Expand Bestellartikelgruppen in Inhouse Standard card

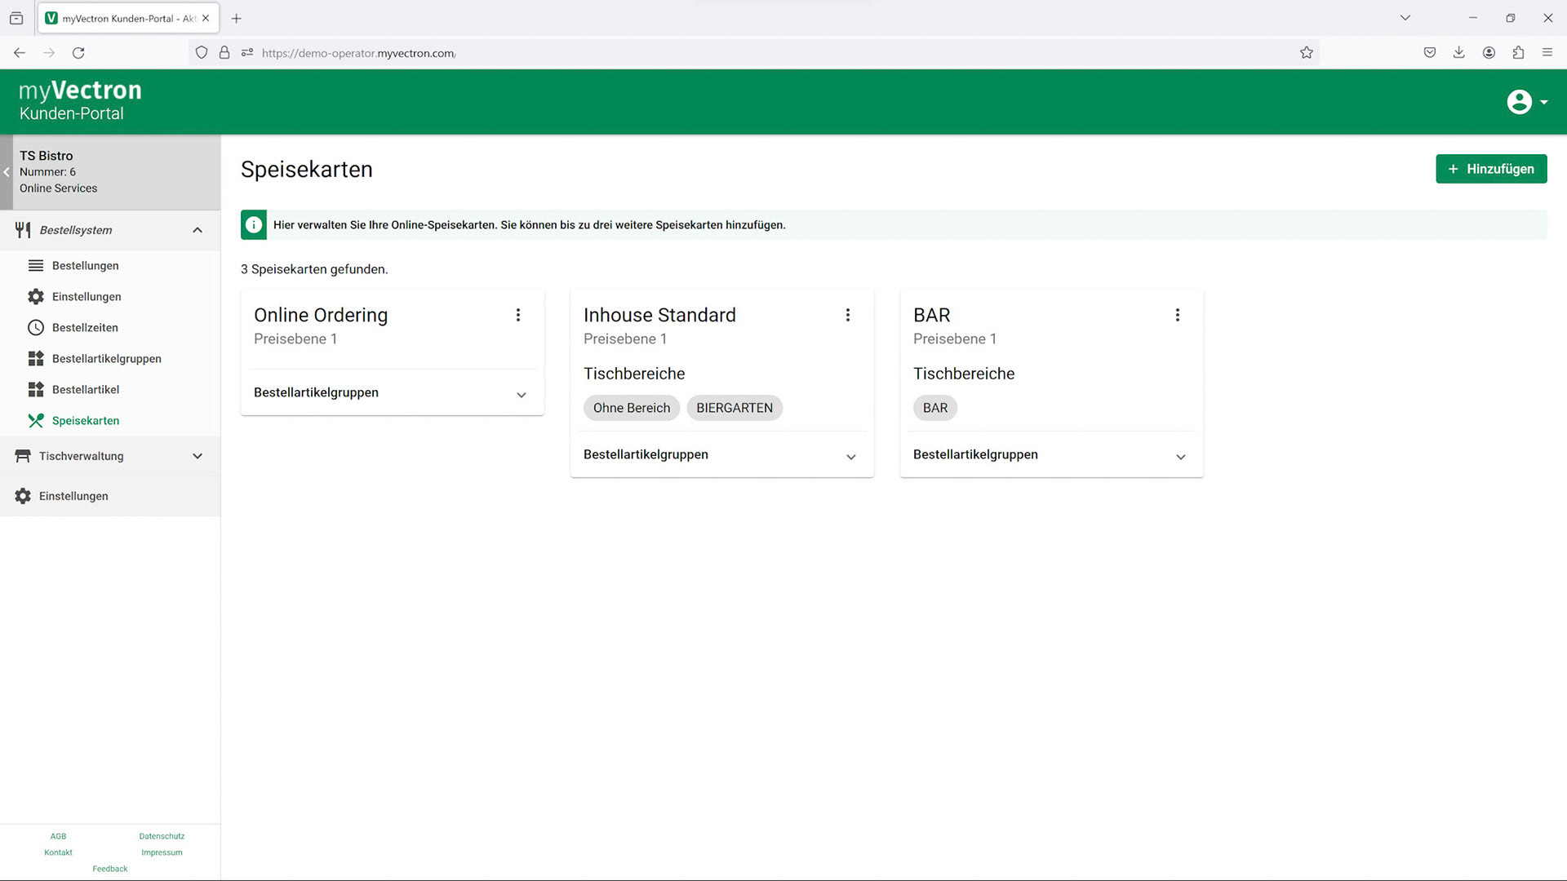850,457
